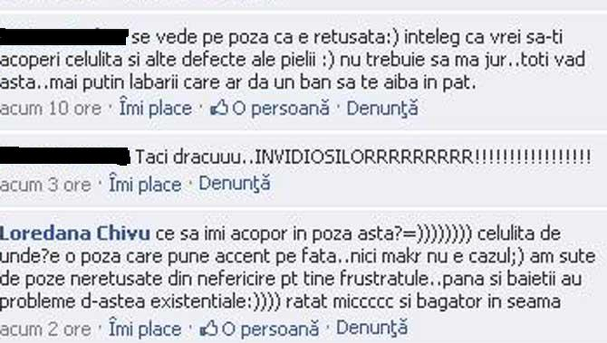Open 'O persoană' likes list on first comment
Viewport: 607px width, 343px height.
click(281, 108)
